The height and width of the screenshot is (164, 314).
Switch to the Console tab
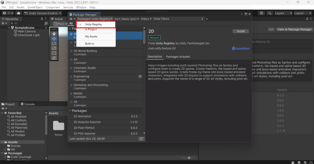tap(27, 104)
